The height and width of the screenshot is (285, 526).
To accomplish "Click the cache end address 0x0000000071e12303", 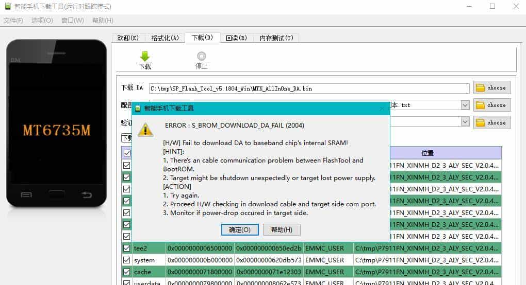I will [269, 272].
